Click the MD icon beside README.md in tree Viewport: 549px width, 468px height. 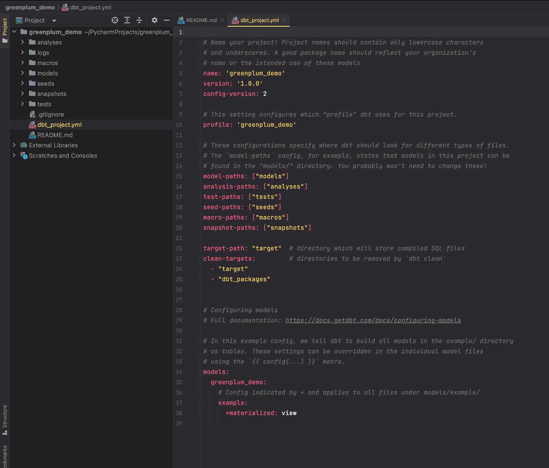(x=32, y=135)
